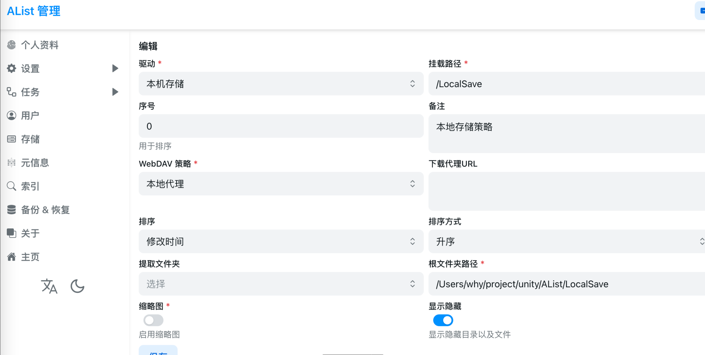Click the 任务 task flow icon

(11, 92)
